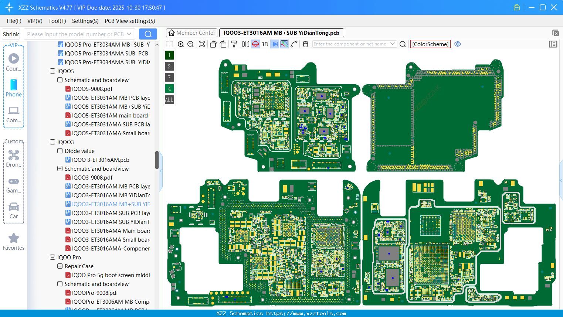Switch to PCB layer 2
This screenshot has width=563, height=317.
pyautogui.click(x=169, y=67)
